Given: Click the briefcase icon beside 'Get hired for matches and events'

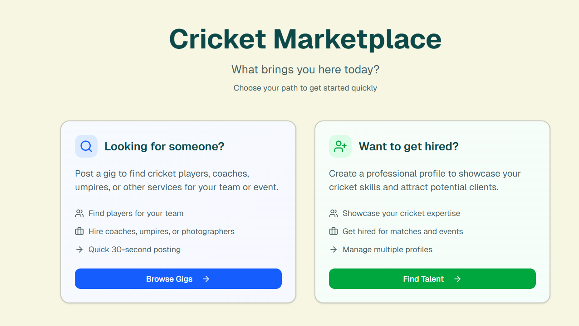Looking at the screenshot, I should (x=334, y=231).
